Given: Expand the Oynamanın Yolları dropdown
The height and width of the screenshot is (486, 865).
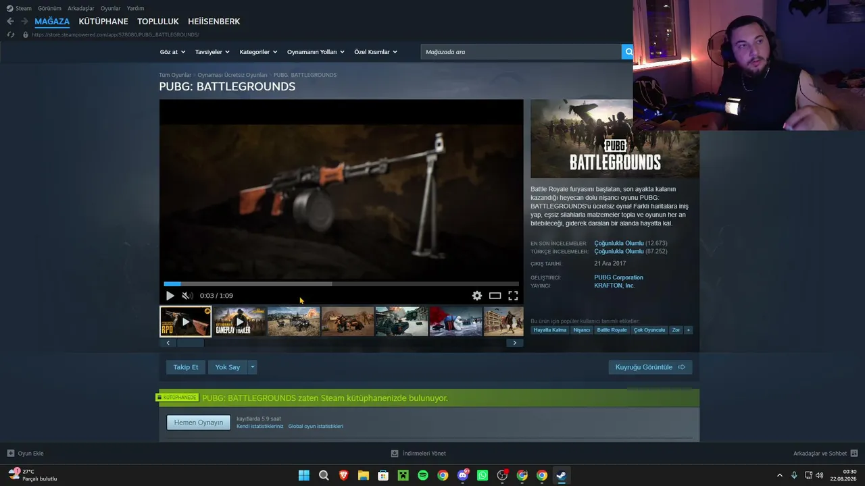Looking at the screenshot, I should click(316, 52).
